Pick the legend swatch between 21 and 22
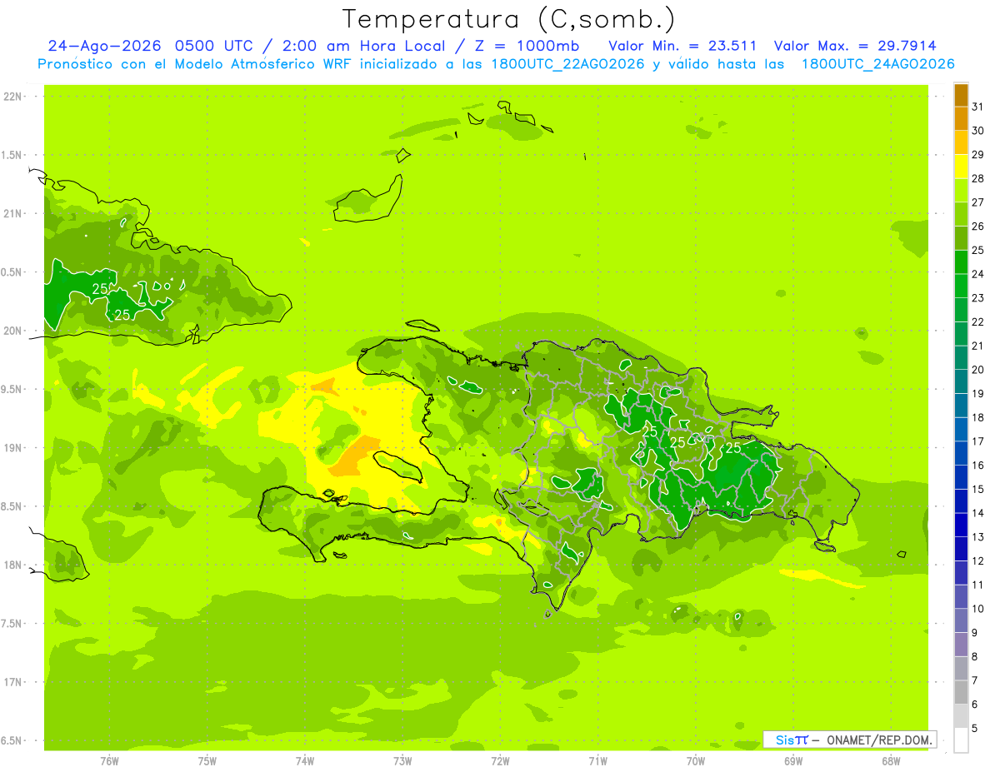The width and height of the screenshot is (1000, 772). pos(961,334)
